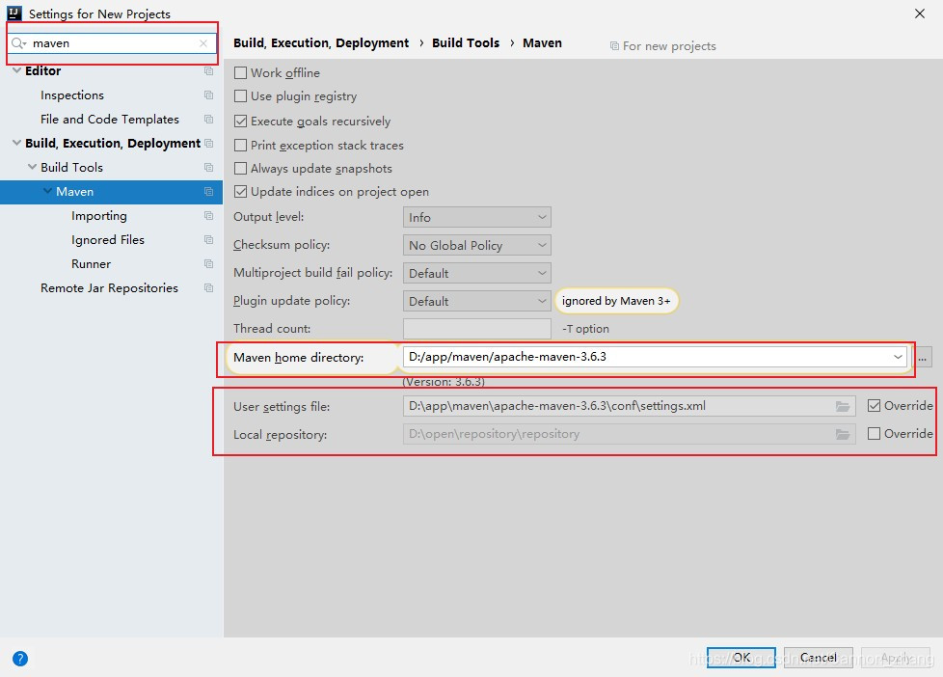Click the folder icon in User settings file field
This screenshot has width=943, height=677.
coord(843,406)
